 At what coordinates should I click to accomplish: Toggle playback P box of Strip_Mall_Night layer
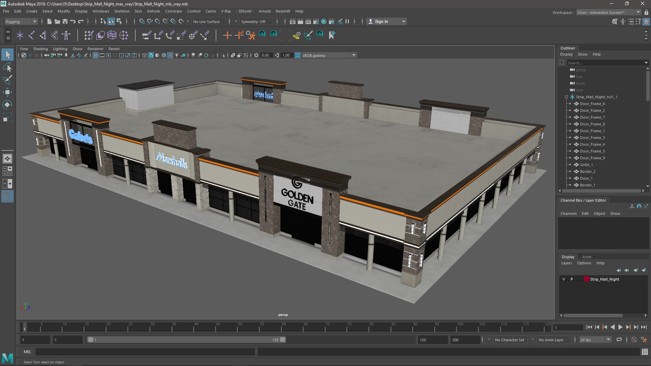click(x=572, y=279)
